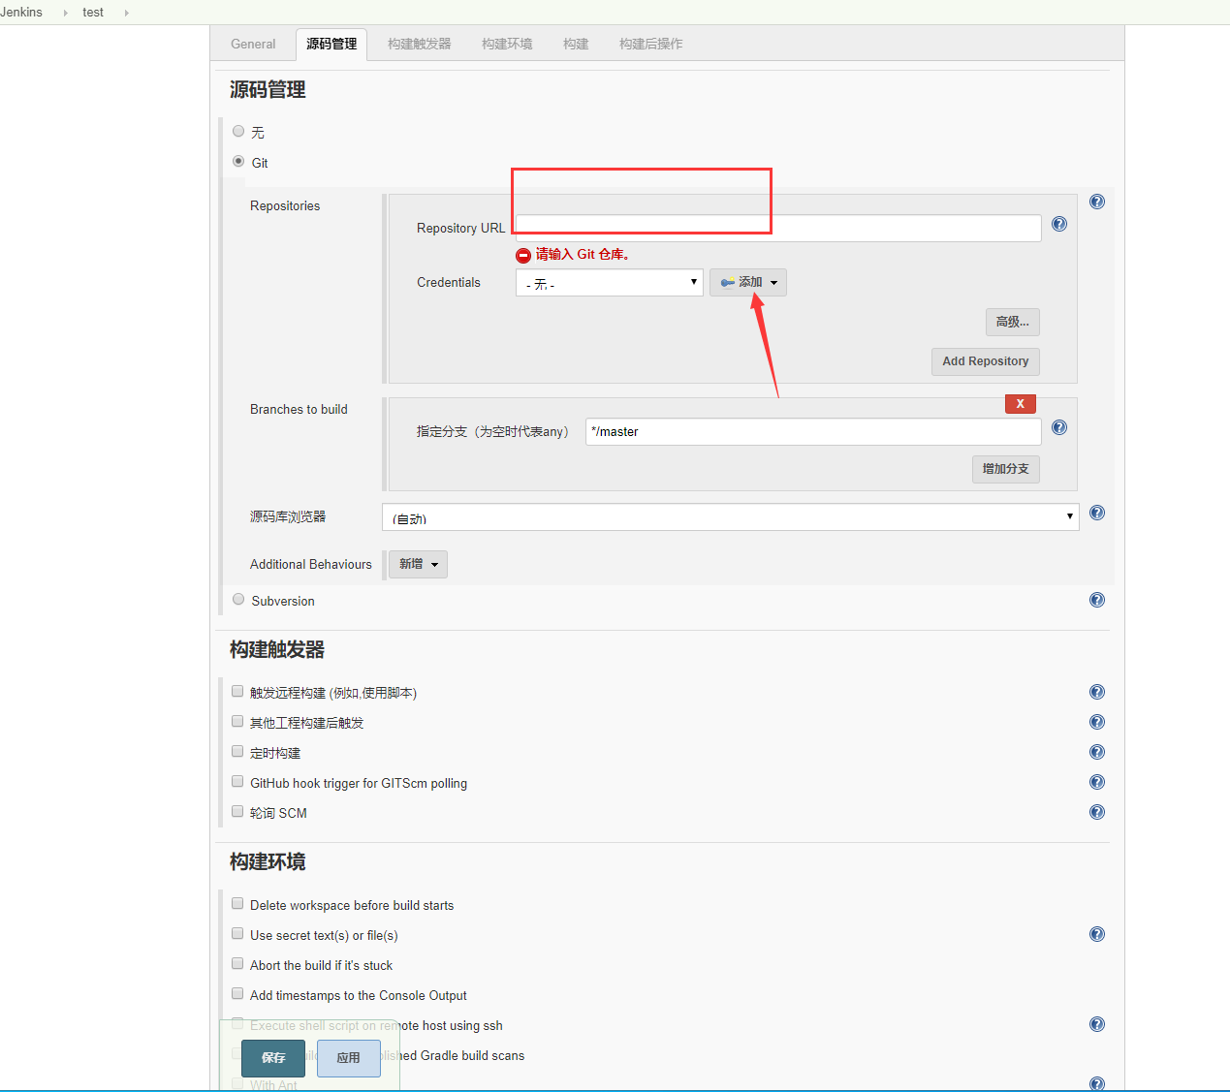Screen dimensions: 1230x1092
Task: Open help icon beside Subversion option
Action: (1096, 600)
